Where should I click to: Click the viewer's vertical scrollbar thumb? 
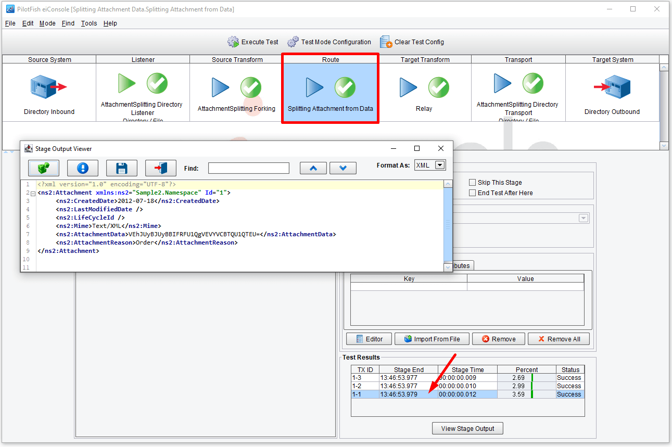448,224
